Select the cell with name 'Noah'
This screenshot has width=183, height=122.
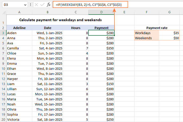point(19,104)
